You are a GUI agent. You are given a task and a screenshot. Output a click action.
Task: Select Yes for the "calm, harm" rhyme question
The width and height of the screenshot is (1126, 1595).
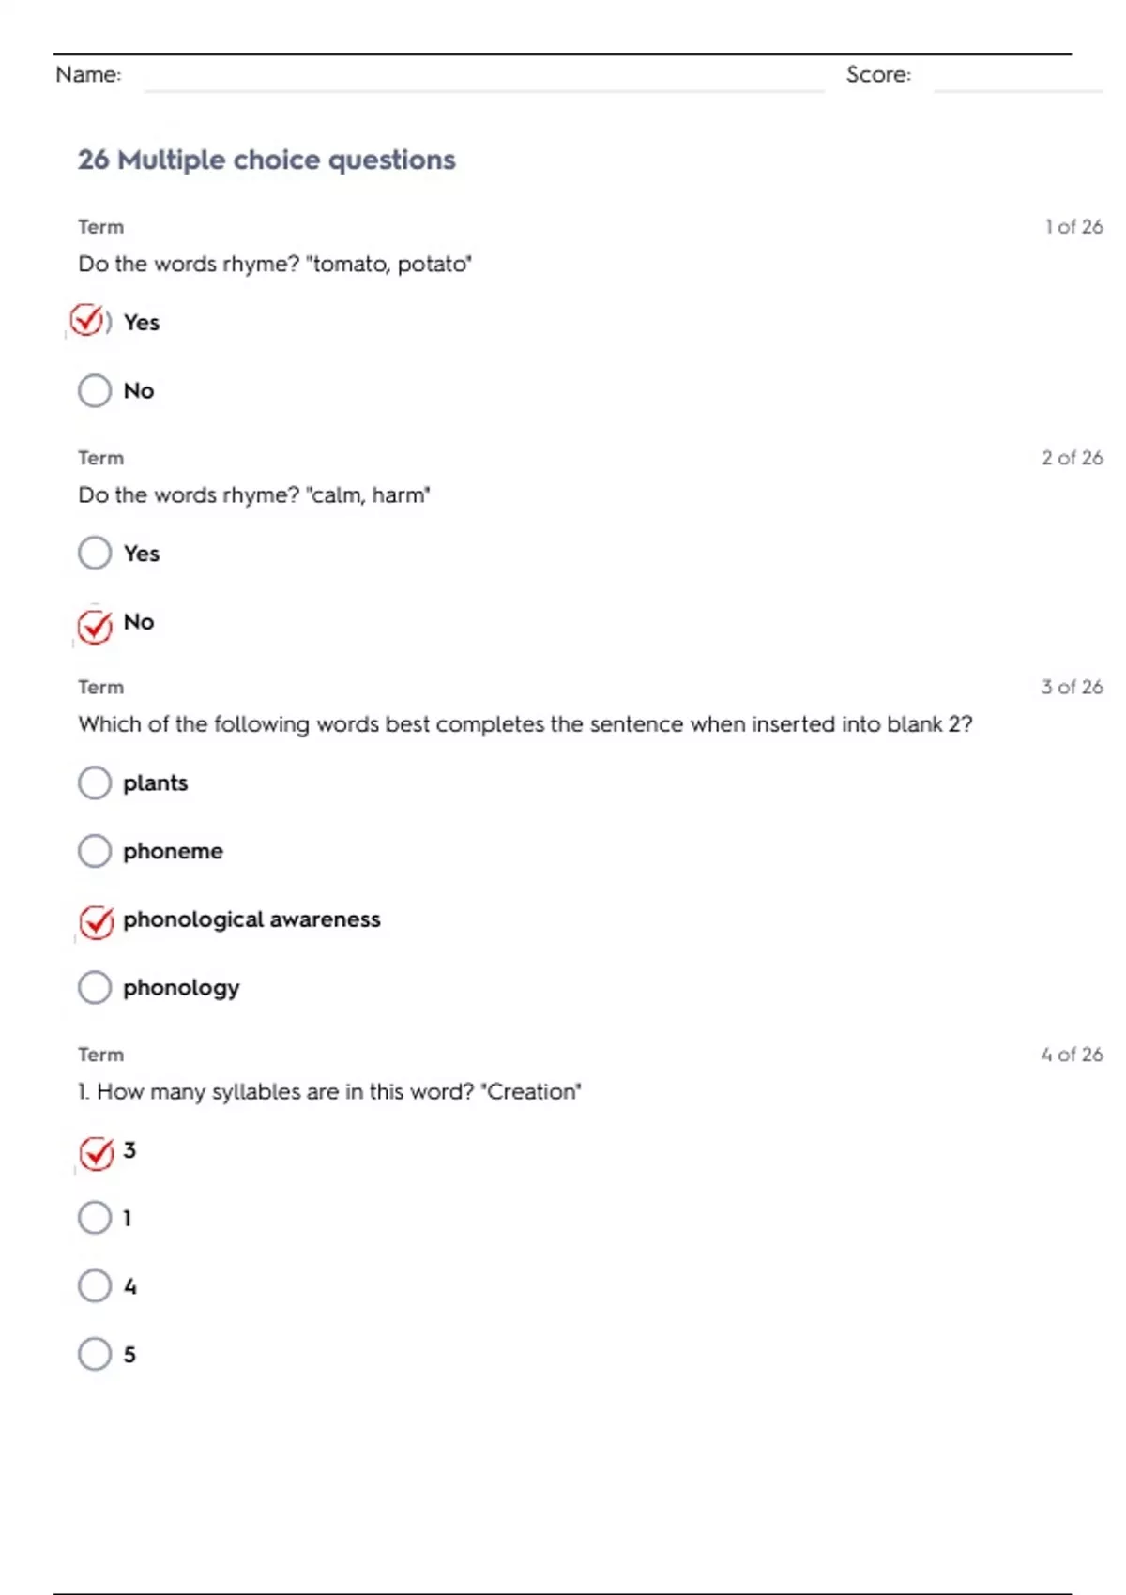tap(95, 553)
